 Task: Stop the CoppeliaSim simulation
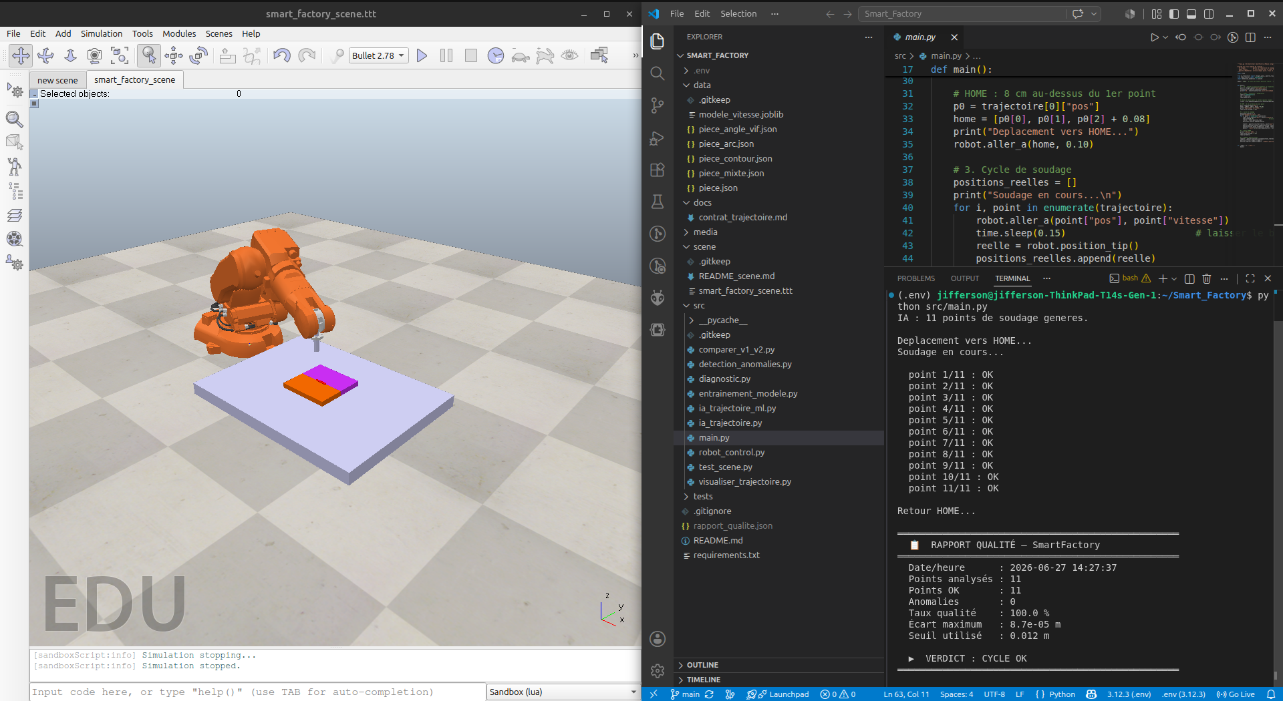pyautogui.click(x=471, y=55)
